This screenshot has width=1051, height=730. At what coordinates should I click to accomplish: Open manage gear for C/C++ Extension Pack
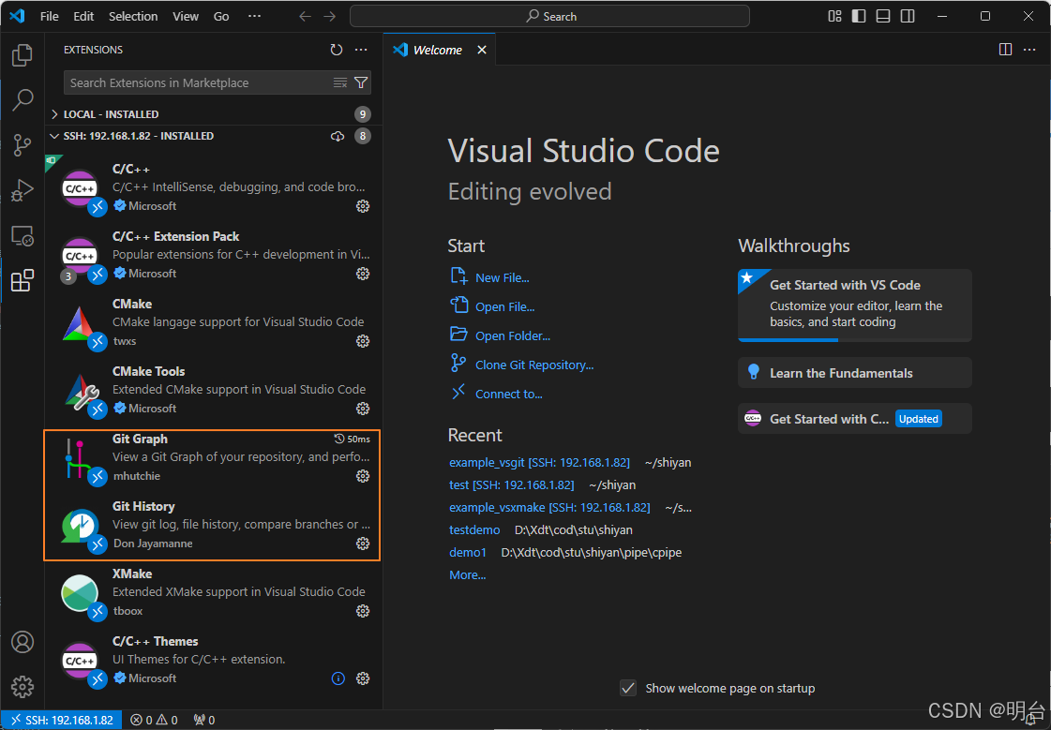(x=363, y=274)
